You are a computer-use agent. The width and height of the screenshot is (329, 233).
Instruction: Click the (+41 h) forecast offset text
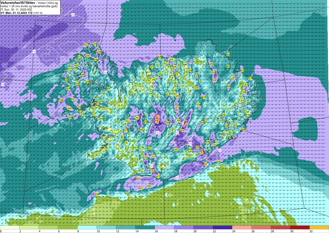(38, 13)
